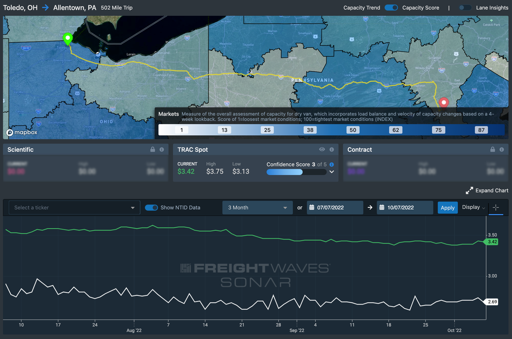Click the end date field 10/07/2022

click(405, 208)
